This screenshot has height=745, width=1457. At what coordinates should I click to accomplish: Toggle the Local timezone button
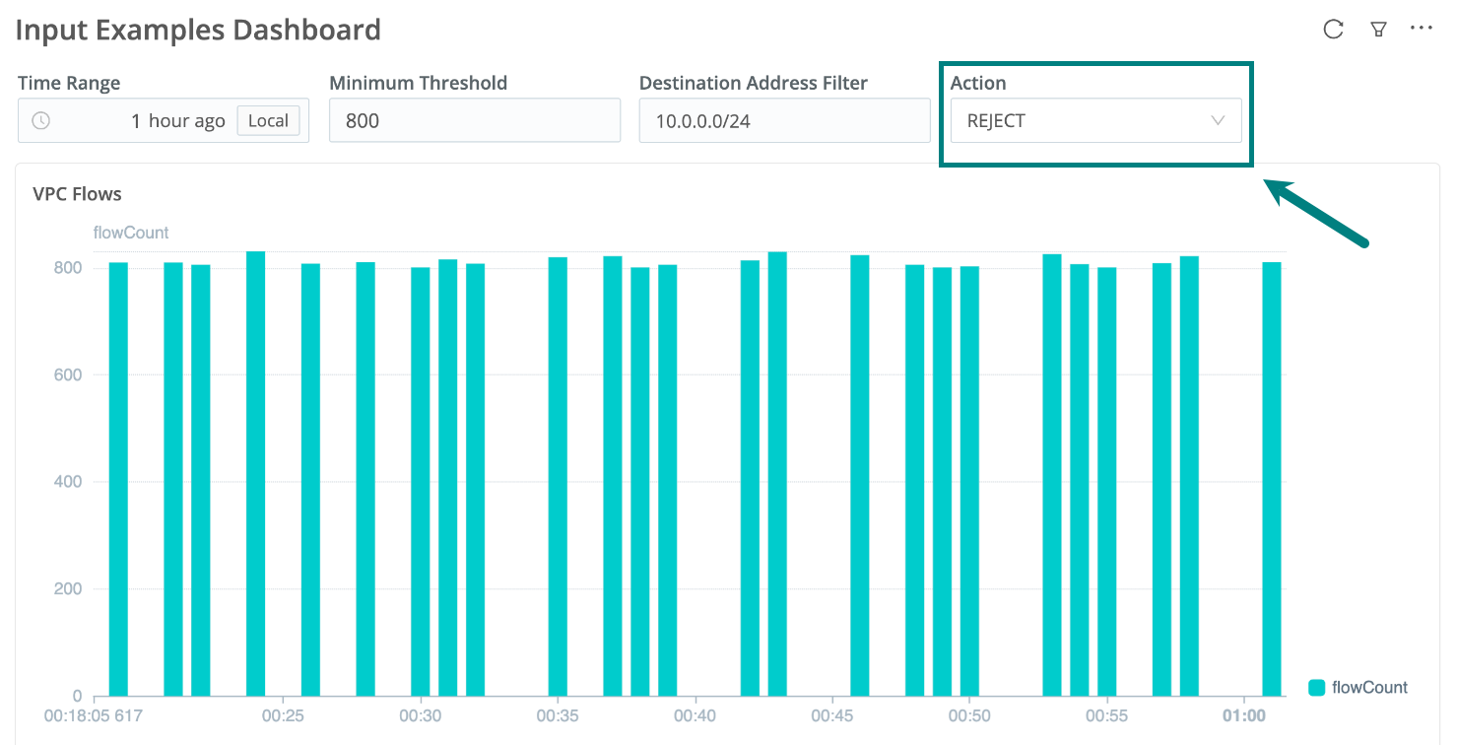(x=268, y=121)
